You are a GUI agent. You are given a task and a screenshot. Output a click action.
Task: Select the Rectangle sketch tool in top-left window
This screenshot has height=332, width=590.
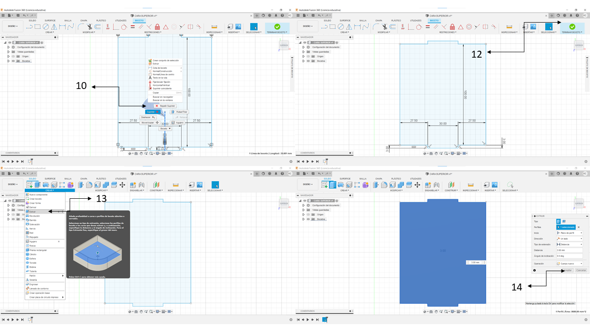coord(38,27)
